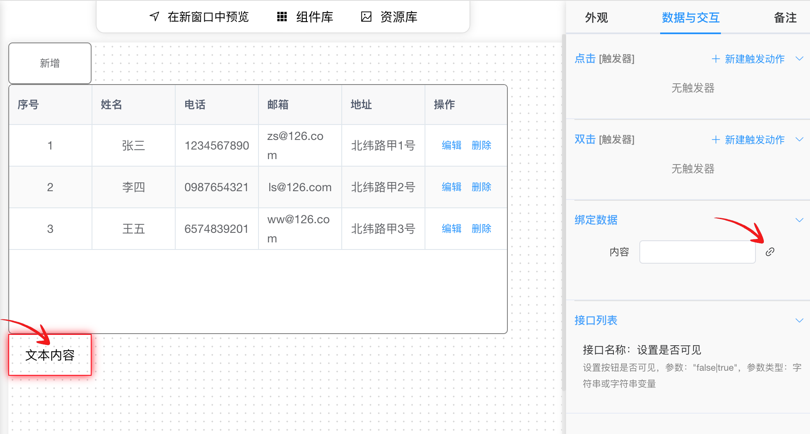The image size is (810, 434).
Task: Click the 姓名 column header
Action: [x=134, y=105]
